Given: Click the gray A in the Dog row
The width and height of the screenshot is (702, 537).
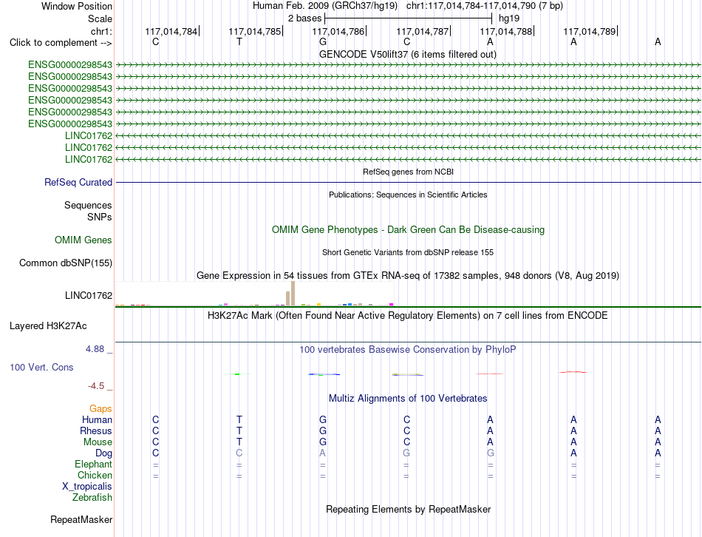Looking at the screenshot, I should coord(322,453).
